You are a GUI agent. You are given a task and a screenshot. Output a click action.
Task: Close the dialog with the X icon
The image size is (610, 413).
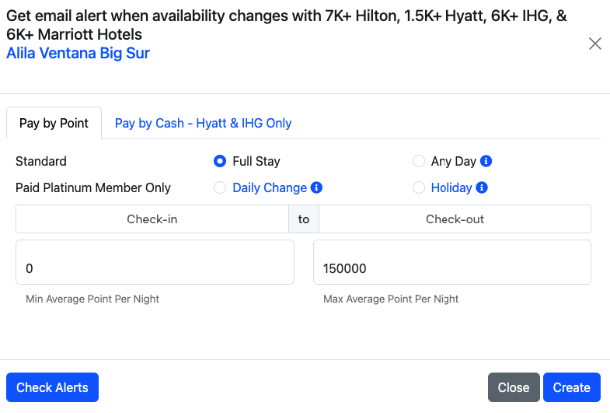pos(594,44)
